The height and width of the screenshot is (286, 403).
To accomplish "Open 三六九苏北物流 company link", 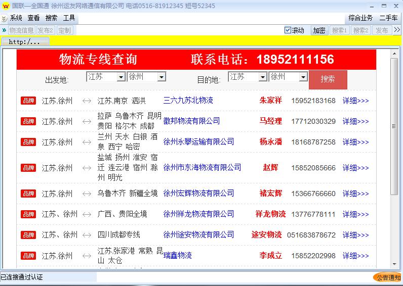I will point(188,100).
